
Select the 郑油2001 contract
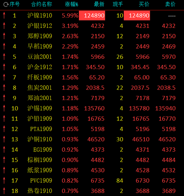[x=39, y=98]
